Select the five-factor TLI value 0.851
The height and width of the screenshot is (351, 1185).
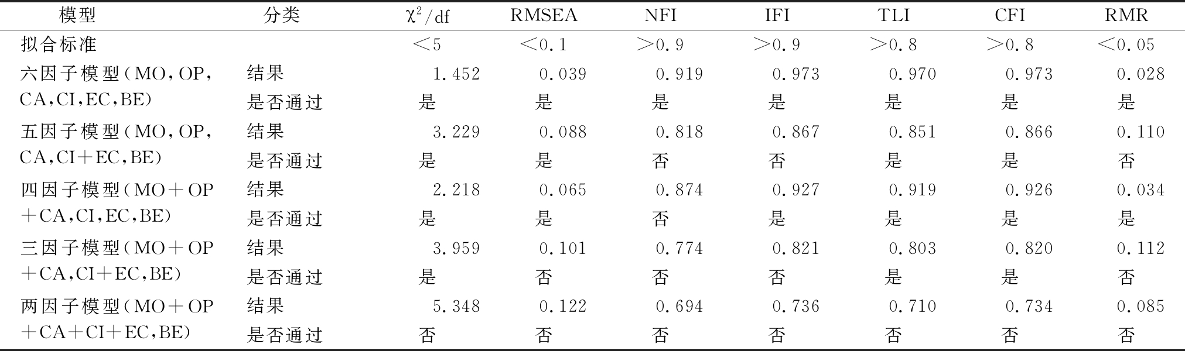[913, 132]
